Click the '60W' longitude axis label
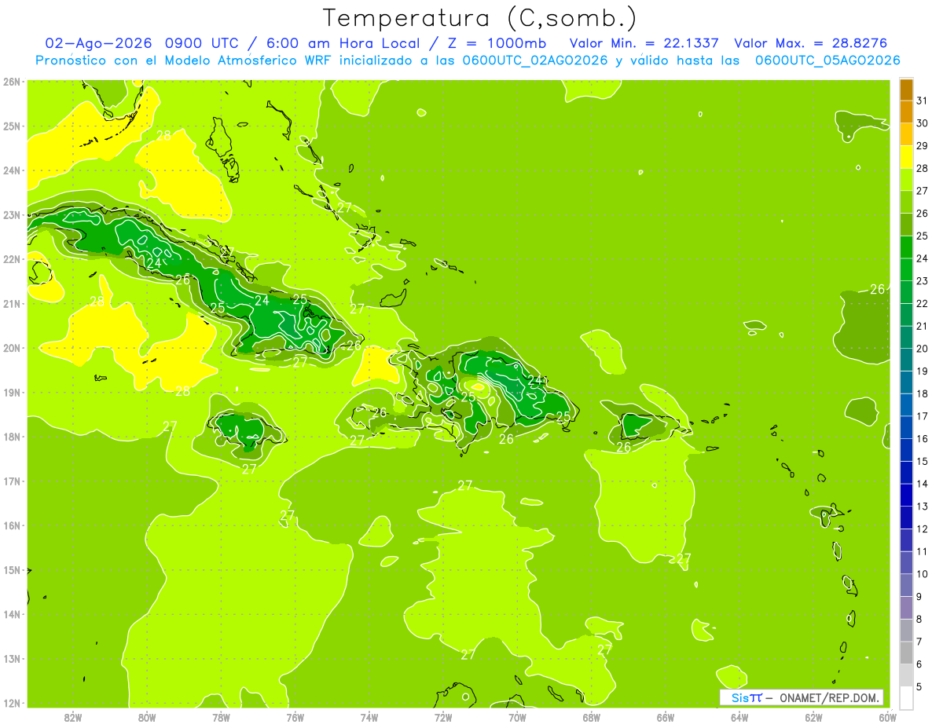The height and width of the screenshot is (728, 943). point(886,717)
